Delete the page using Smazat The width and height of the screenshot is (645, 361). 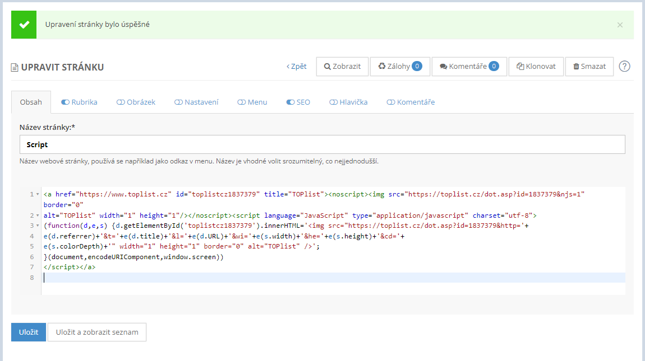(589, 66)
